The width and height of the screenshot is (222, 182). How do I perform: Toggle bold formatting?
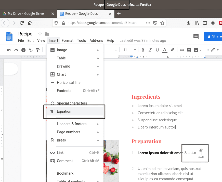(143, 50)
